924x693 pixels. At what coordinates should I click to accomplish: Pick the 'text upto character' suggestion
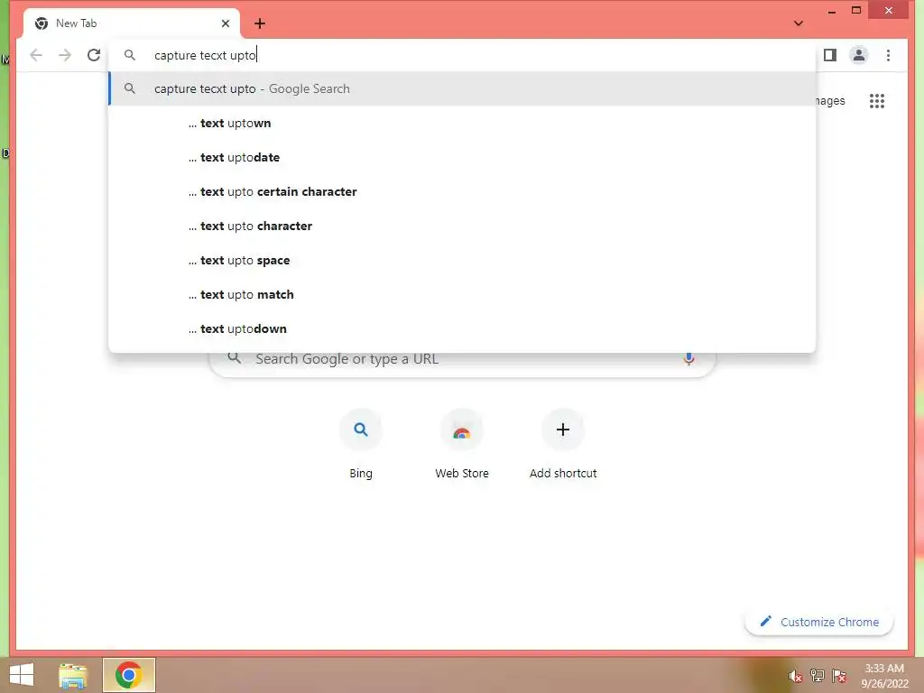pos(463,226)
